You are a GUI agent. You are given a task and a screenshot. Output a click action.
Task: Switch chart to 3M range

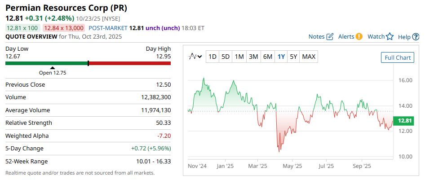point(253,57)
